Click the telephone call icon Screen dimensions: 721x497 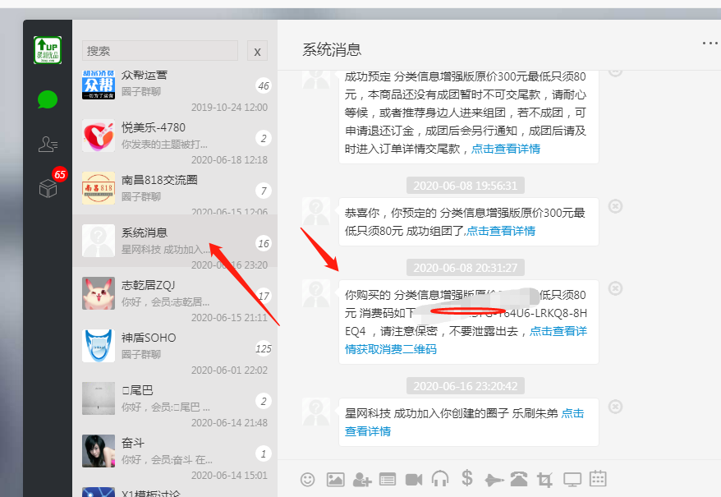click(519, 479)
